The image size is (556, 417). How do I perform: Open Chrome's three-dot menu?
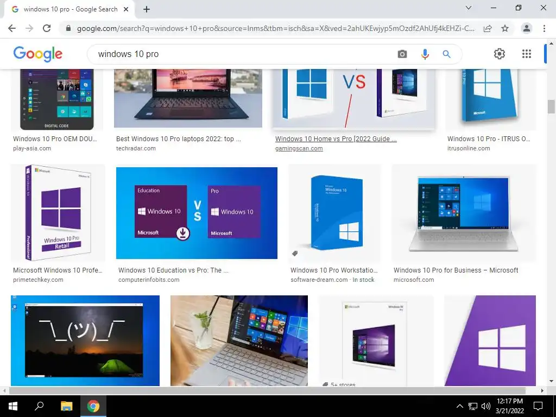544,28
